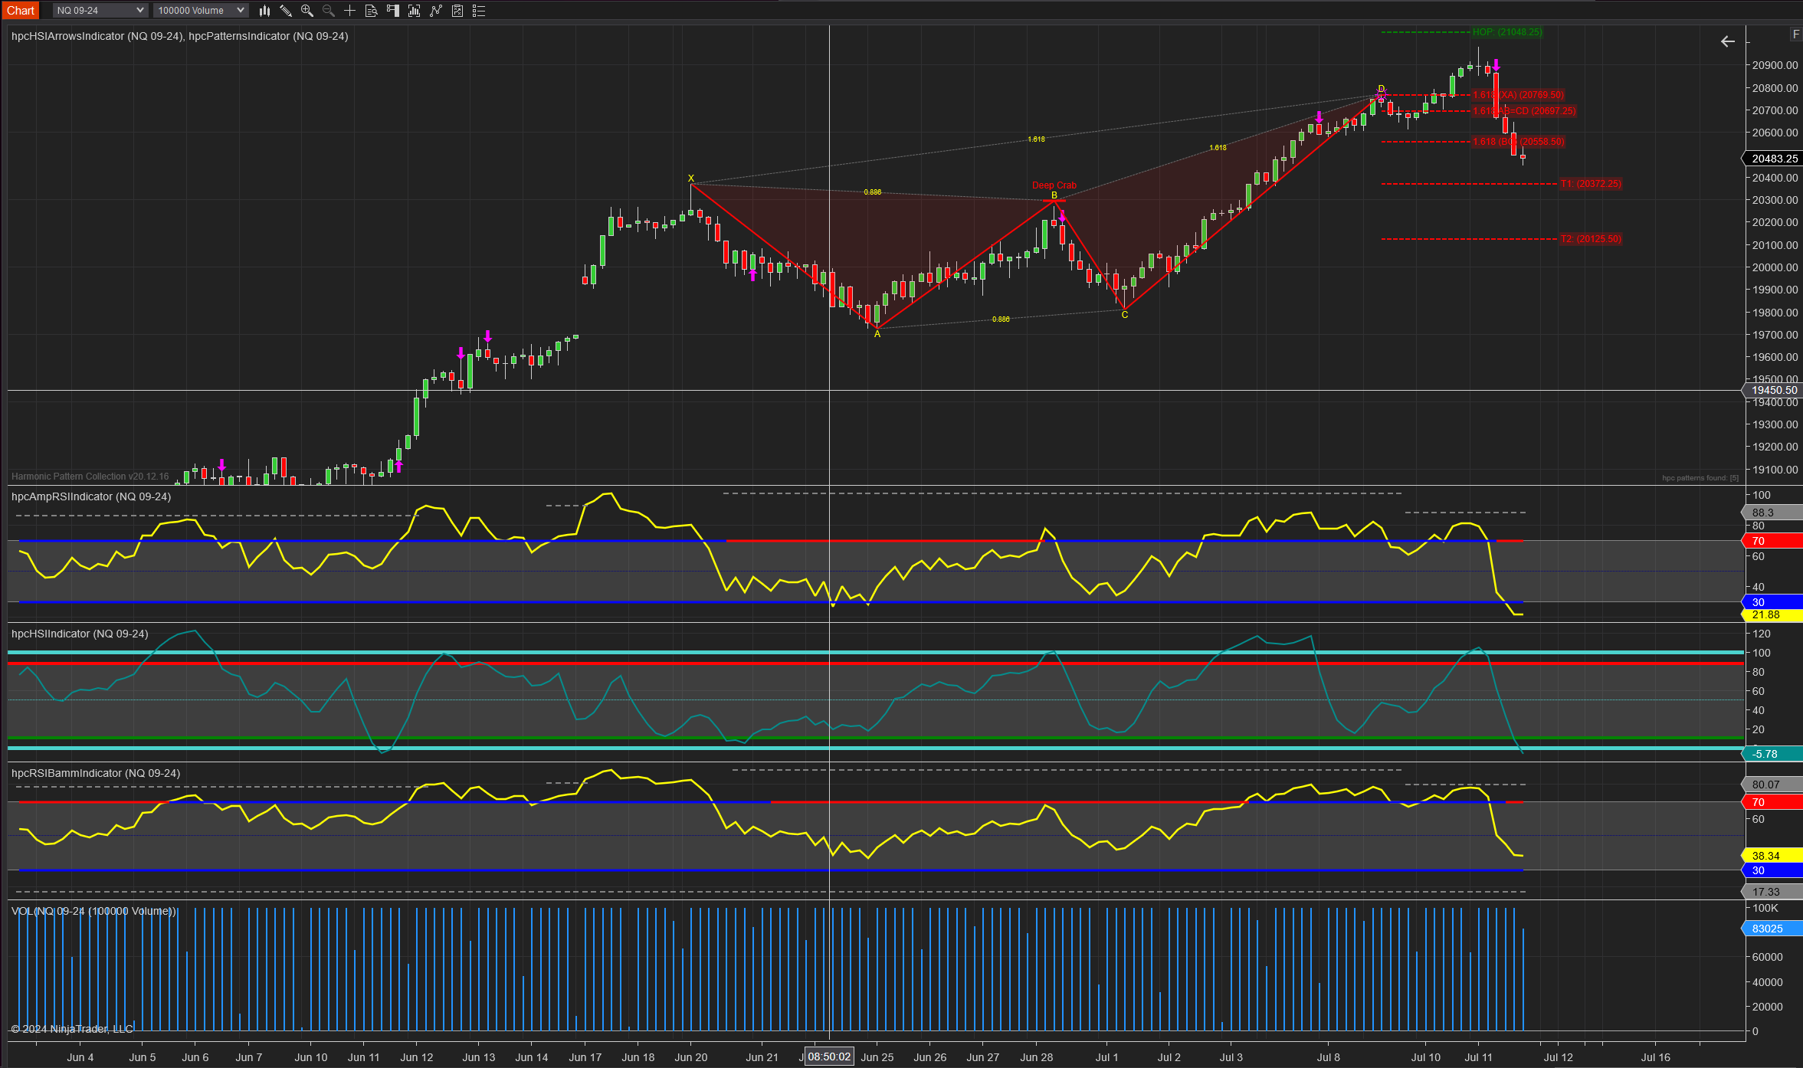The width and height of the screenshot is (1803, 1068).
Task: Click the return arrow at chart top-right
Action: point(1727,41)
